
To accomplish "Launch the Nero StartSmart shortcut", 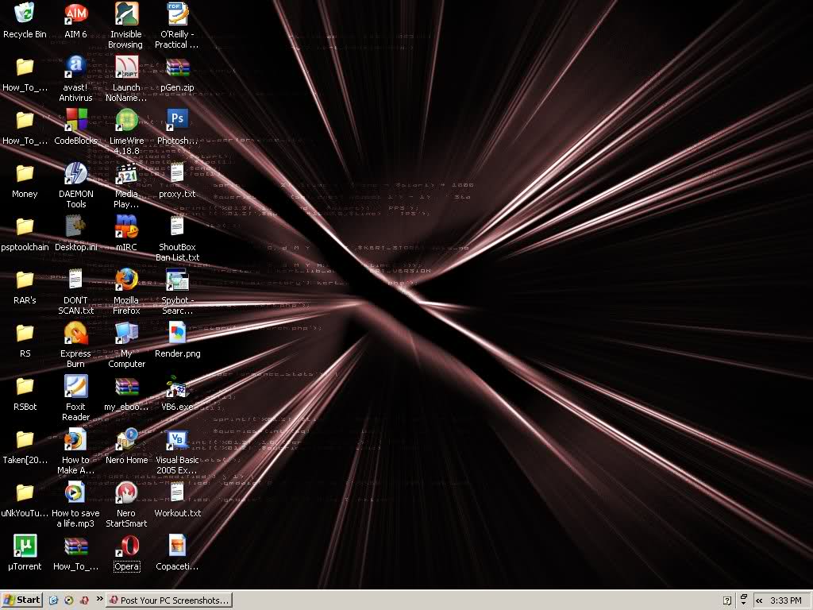I will coord(126,492).
